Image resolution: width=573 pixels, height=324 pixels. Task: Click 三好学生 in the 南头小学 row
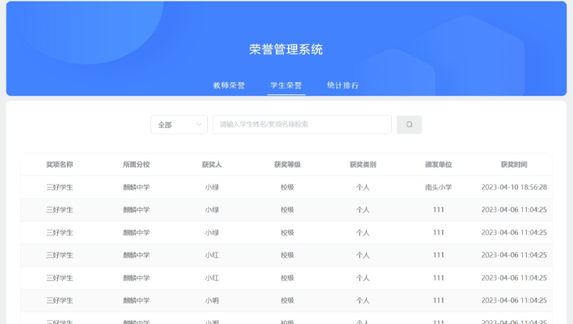coord(59,187)
